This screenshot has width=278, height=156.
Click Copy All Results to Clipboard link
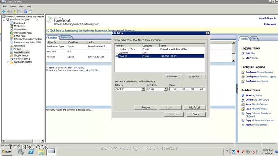260,120
